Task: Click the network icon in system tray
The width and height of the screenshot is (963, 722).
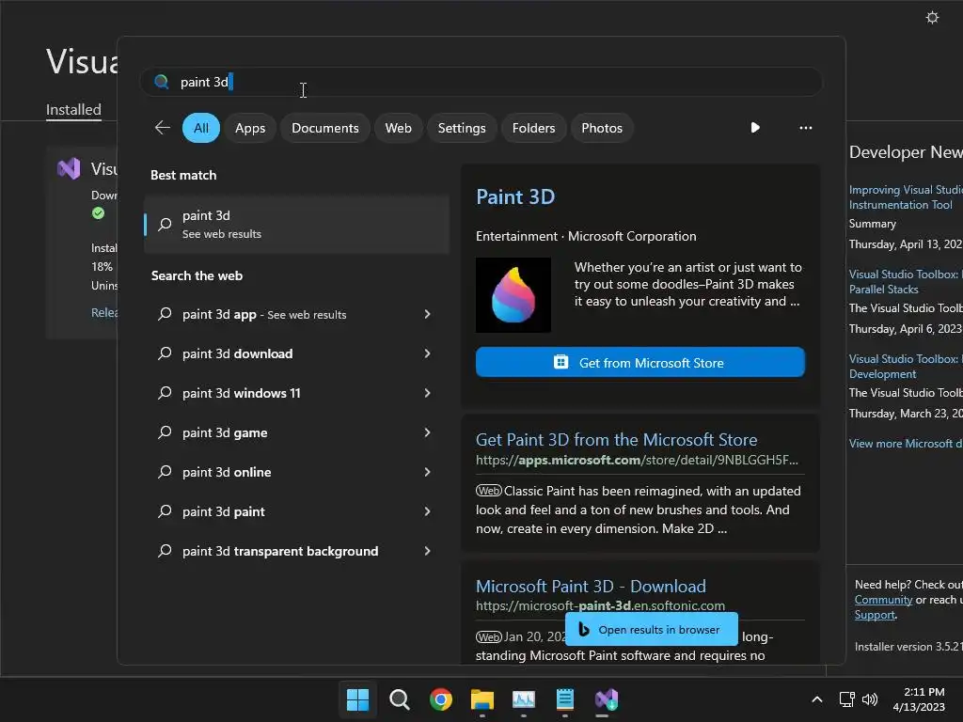Action: [x=847, y=699]
